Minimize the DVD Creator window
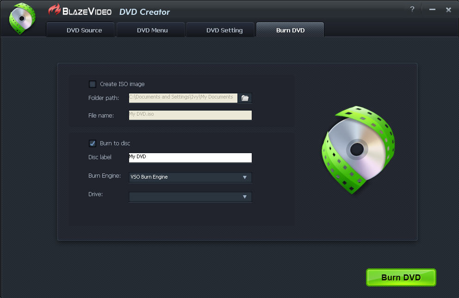Viewport: 459px width, 298px height. click(x=432, y=10)
